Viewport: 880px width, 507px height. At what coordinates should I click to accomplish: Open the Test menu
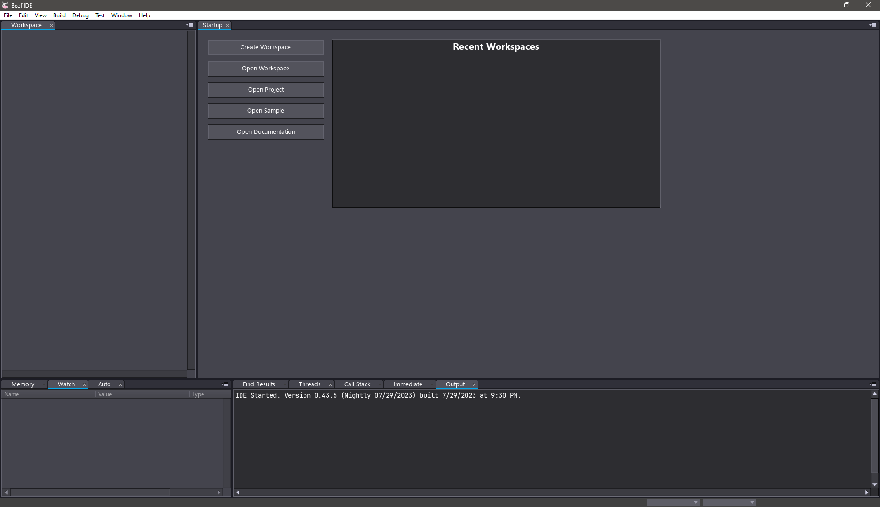coord(100,15)
